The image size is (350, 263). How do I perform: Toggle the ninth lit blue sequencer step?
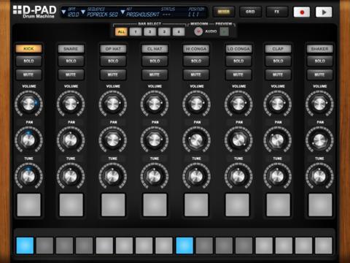184,245
